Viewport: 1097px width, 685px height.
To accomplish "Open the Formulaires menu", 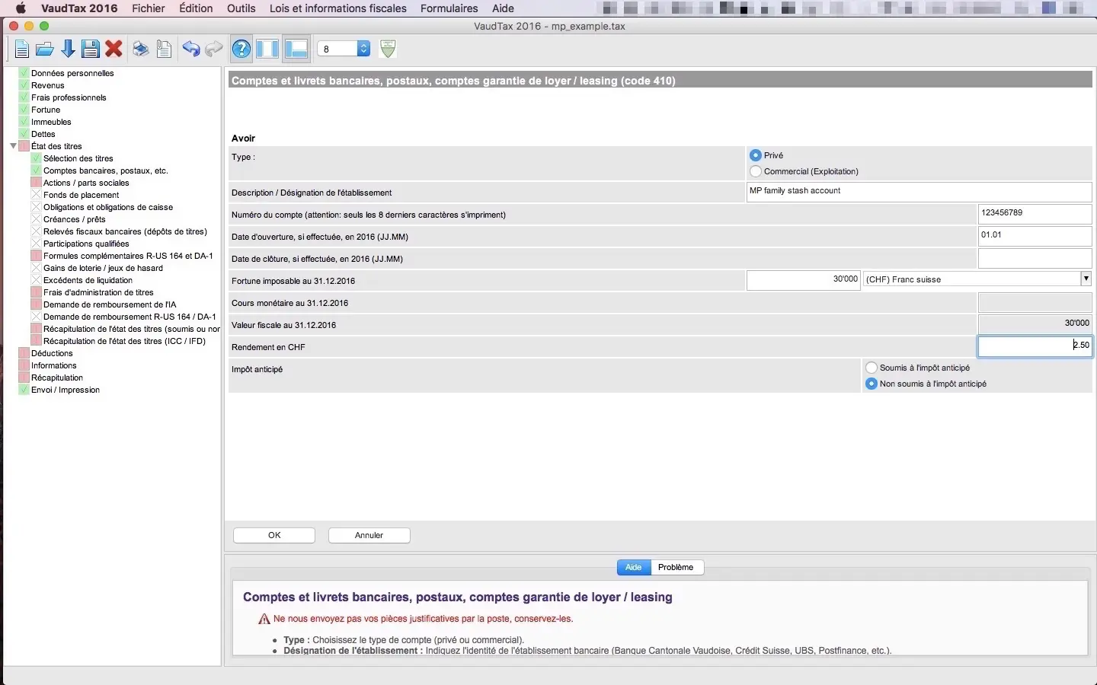I will click(x=449, y=8).
